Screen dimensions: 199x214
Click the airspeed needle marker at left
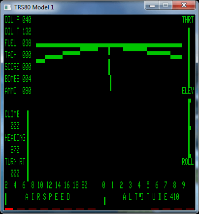(x=6, y=199)
